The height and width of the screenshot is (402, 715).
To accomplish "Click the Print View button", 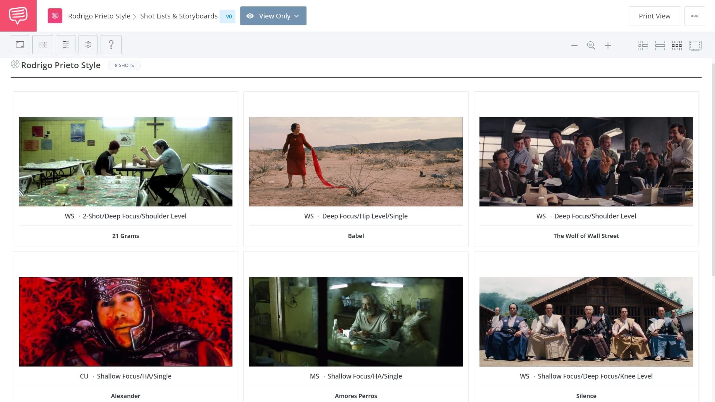I will [x=654, y=16].
